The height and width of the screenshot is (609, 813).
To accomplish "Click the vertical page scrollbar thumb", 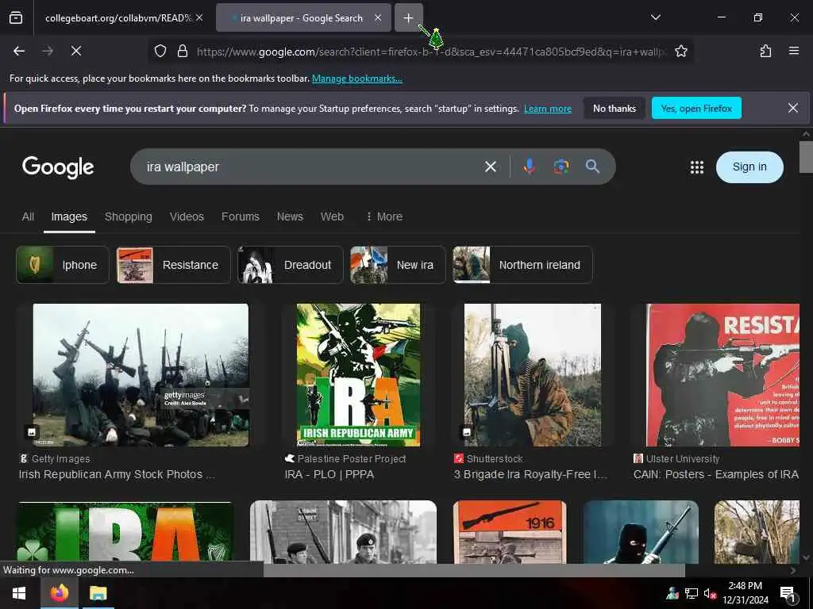I will pyautogui.click(x=806, y=156).
